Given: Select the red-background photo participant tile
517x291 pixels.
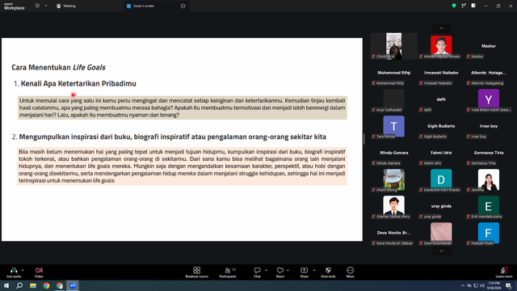Looking at the screenshot, I should [441, 46].
